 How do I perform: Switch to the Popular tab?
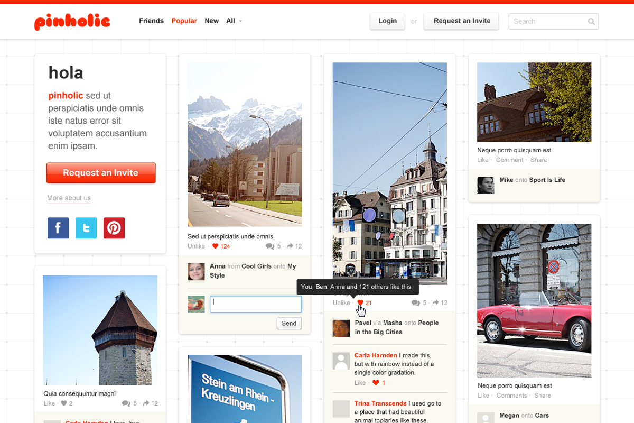(x=184, y=21)
